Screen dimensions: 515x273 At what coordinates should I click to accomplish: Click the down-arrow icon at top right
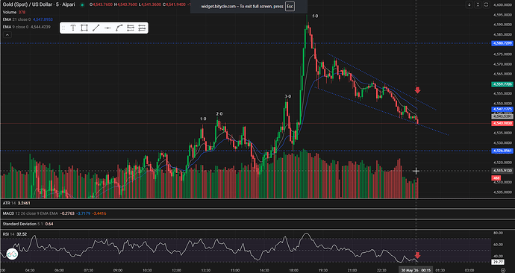pyautogui.click(x=469, y=4)
